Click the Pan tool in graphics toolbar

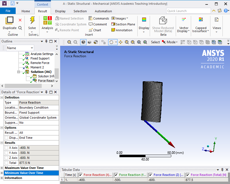121,42
